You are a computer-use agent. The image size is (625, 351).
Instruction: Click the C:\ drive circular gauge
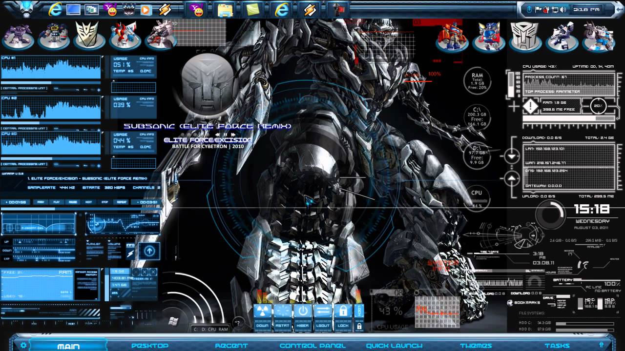pyautogui.click(x=477, y=117)
